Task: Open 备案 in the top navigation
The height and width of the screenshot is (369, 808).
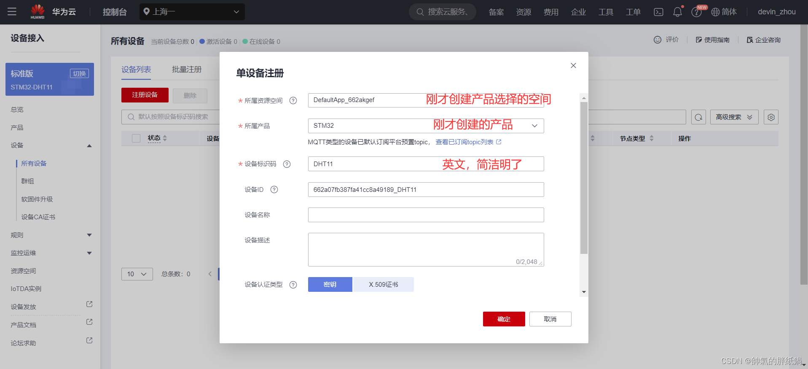Action: point(496,12)
